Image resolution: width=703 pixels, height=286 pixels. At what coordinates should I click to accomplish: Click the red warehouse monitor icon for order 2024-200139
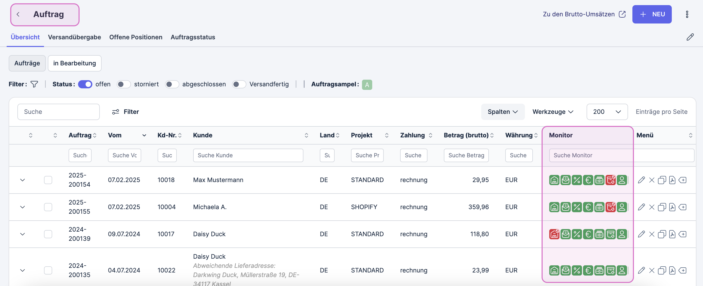click(x=554, y=234)
